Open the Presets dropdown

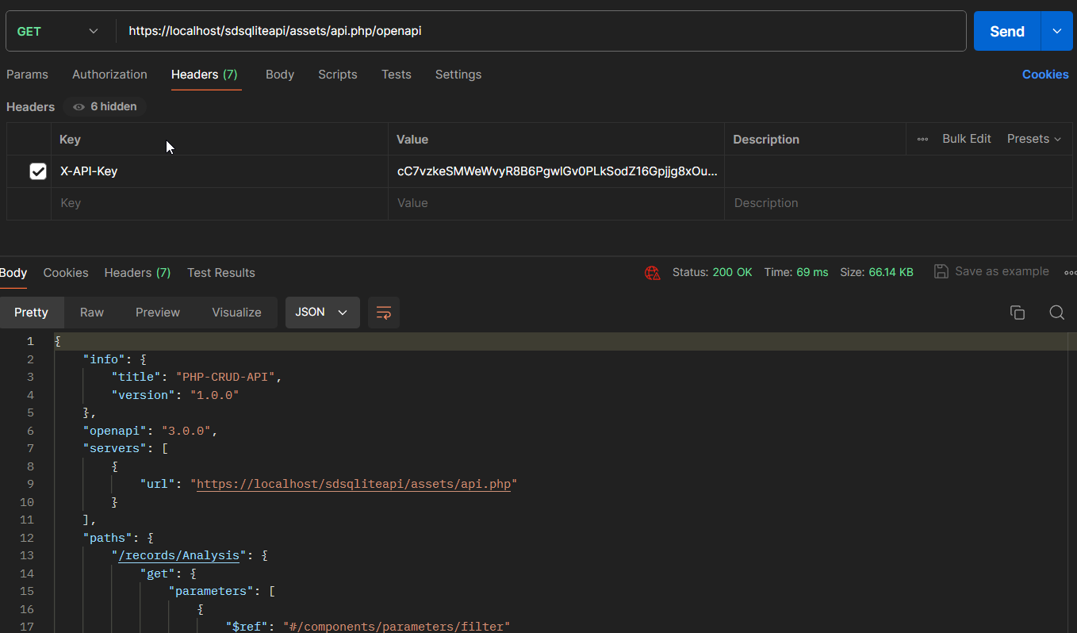[1033, 139]
